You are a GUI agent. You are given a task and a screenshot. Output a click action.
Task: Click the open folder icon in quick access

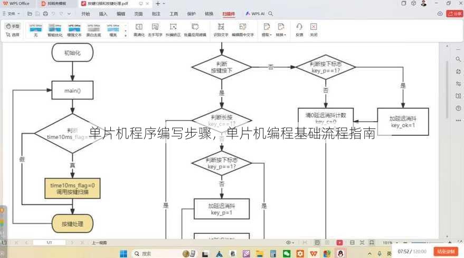click(30, 14)
